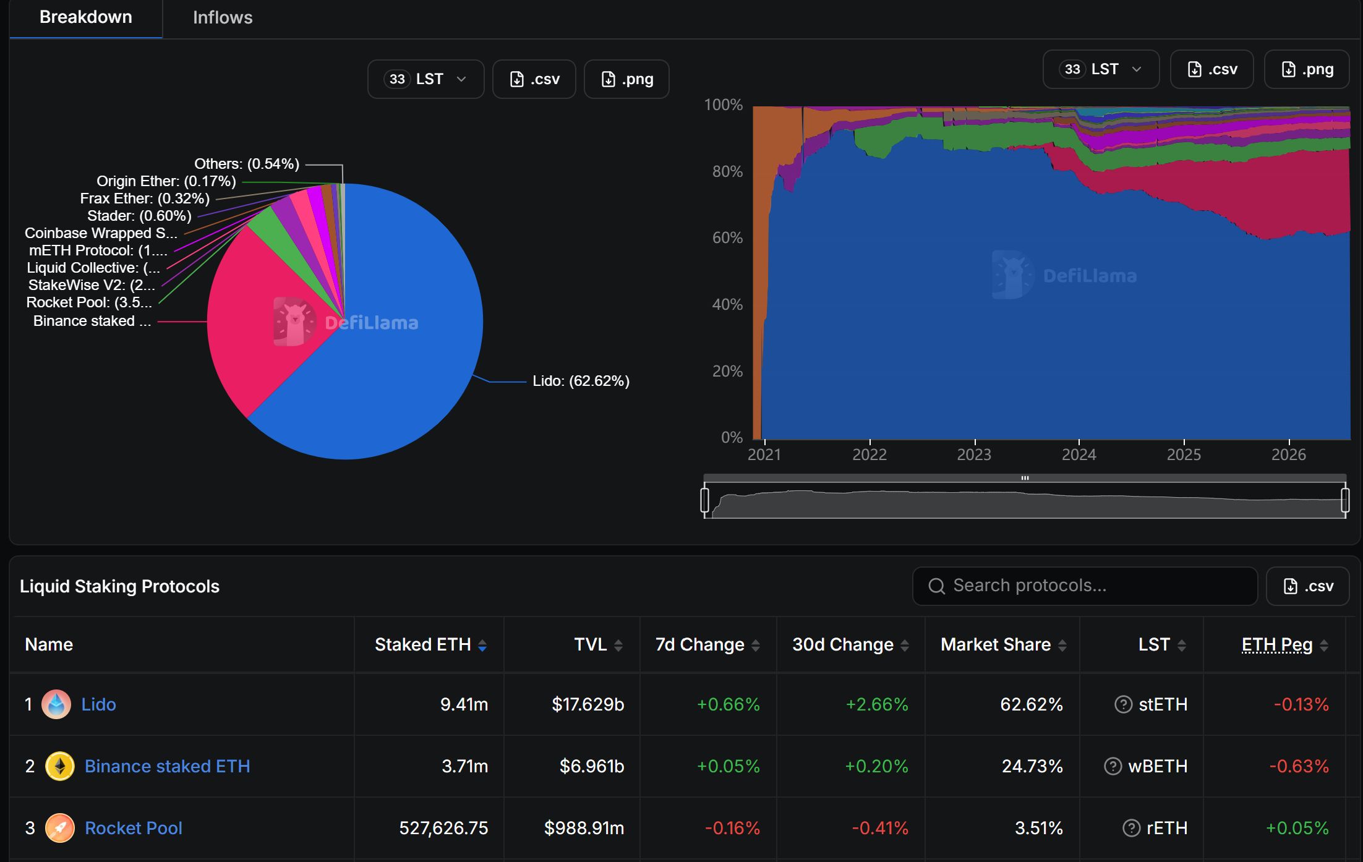Open the Lido protocol link
The image size is (1363, 862).
(99, 704)
